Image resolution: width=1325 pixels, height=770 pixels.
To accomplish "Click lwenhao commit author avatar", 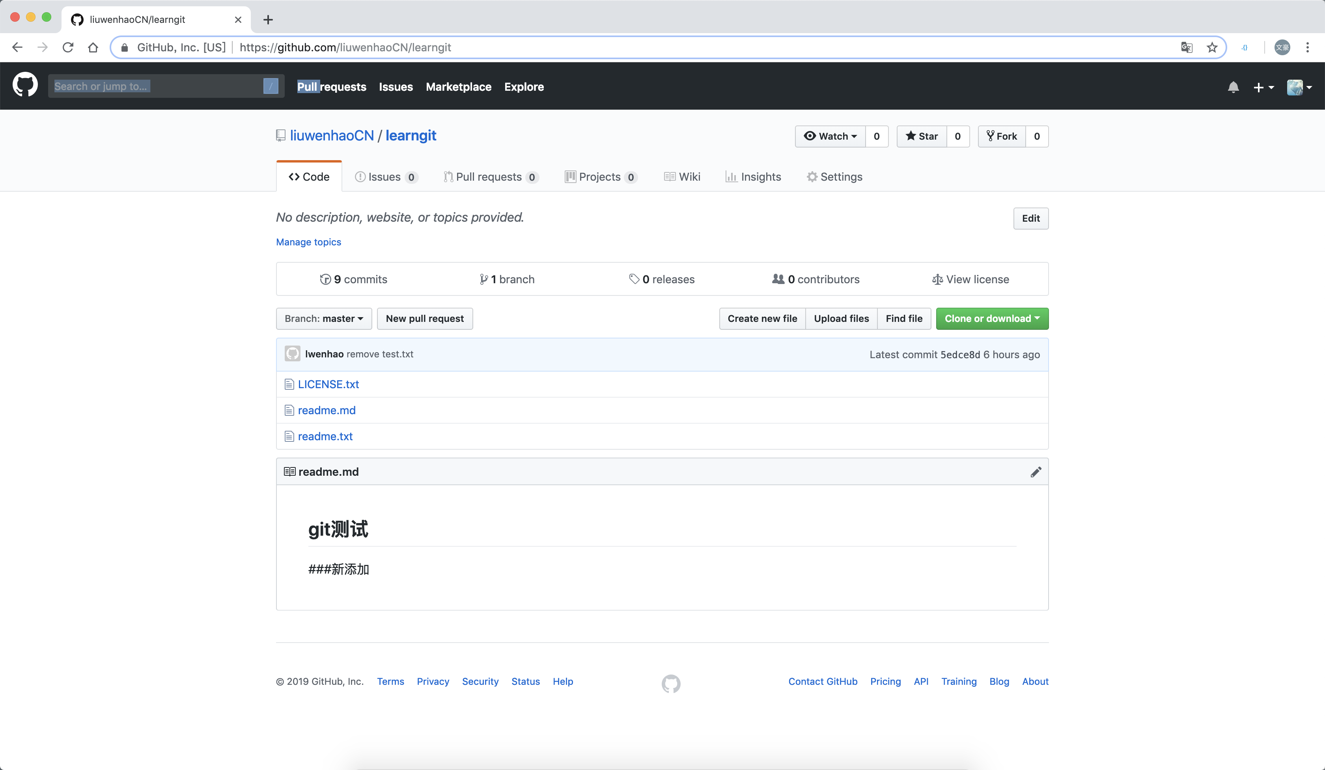I will pyautogui.click(x=292, y=353).
